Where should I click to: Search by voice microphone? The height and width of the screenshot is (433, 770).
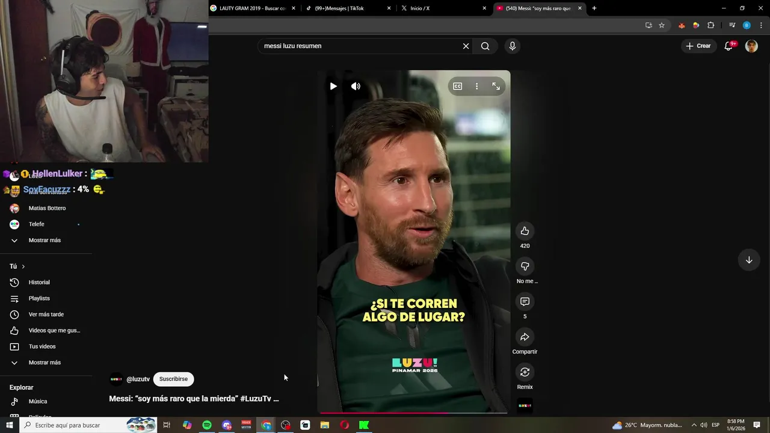point(512,46)
